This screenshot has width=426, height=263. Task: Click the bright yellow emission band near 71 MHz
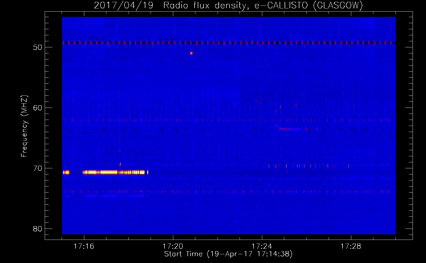click(106, 173)
